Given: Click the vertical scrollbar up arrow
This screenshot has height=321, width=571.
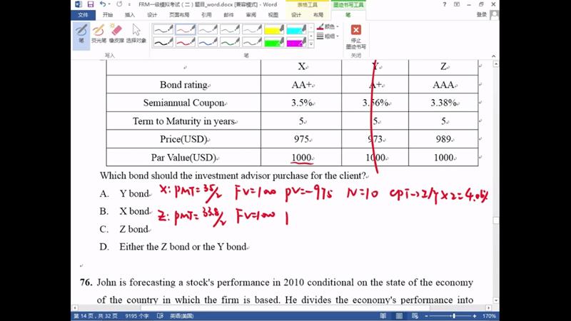Looking at the screenshot, I should click(495, 64).
